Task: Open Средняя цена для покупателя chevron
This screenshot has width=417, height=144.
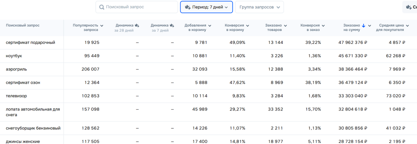Action: (407, 26)
